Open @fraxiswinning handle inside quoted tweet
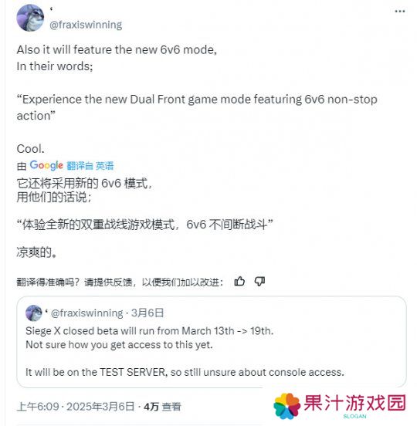This screenshot has width=417, height=426. pyautogui.click(x=87, y=313)
